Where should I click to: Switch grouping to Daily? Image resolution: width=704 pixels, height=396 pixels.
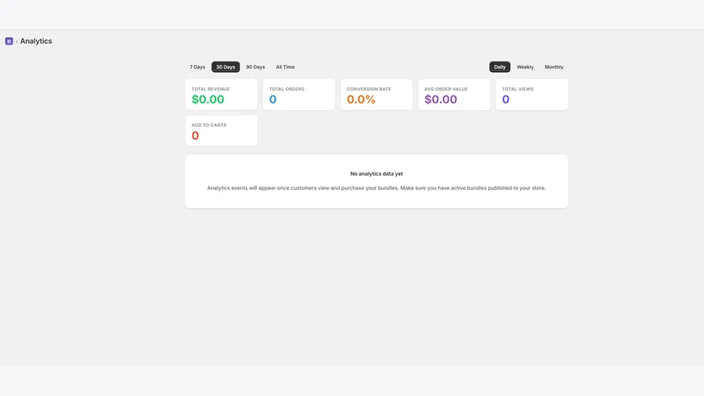click(500, 67)
